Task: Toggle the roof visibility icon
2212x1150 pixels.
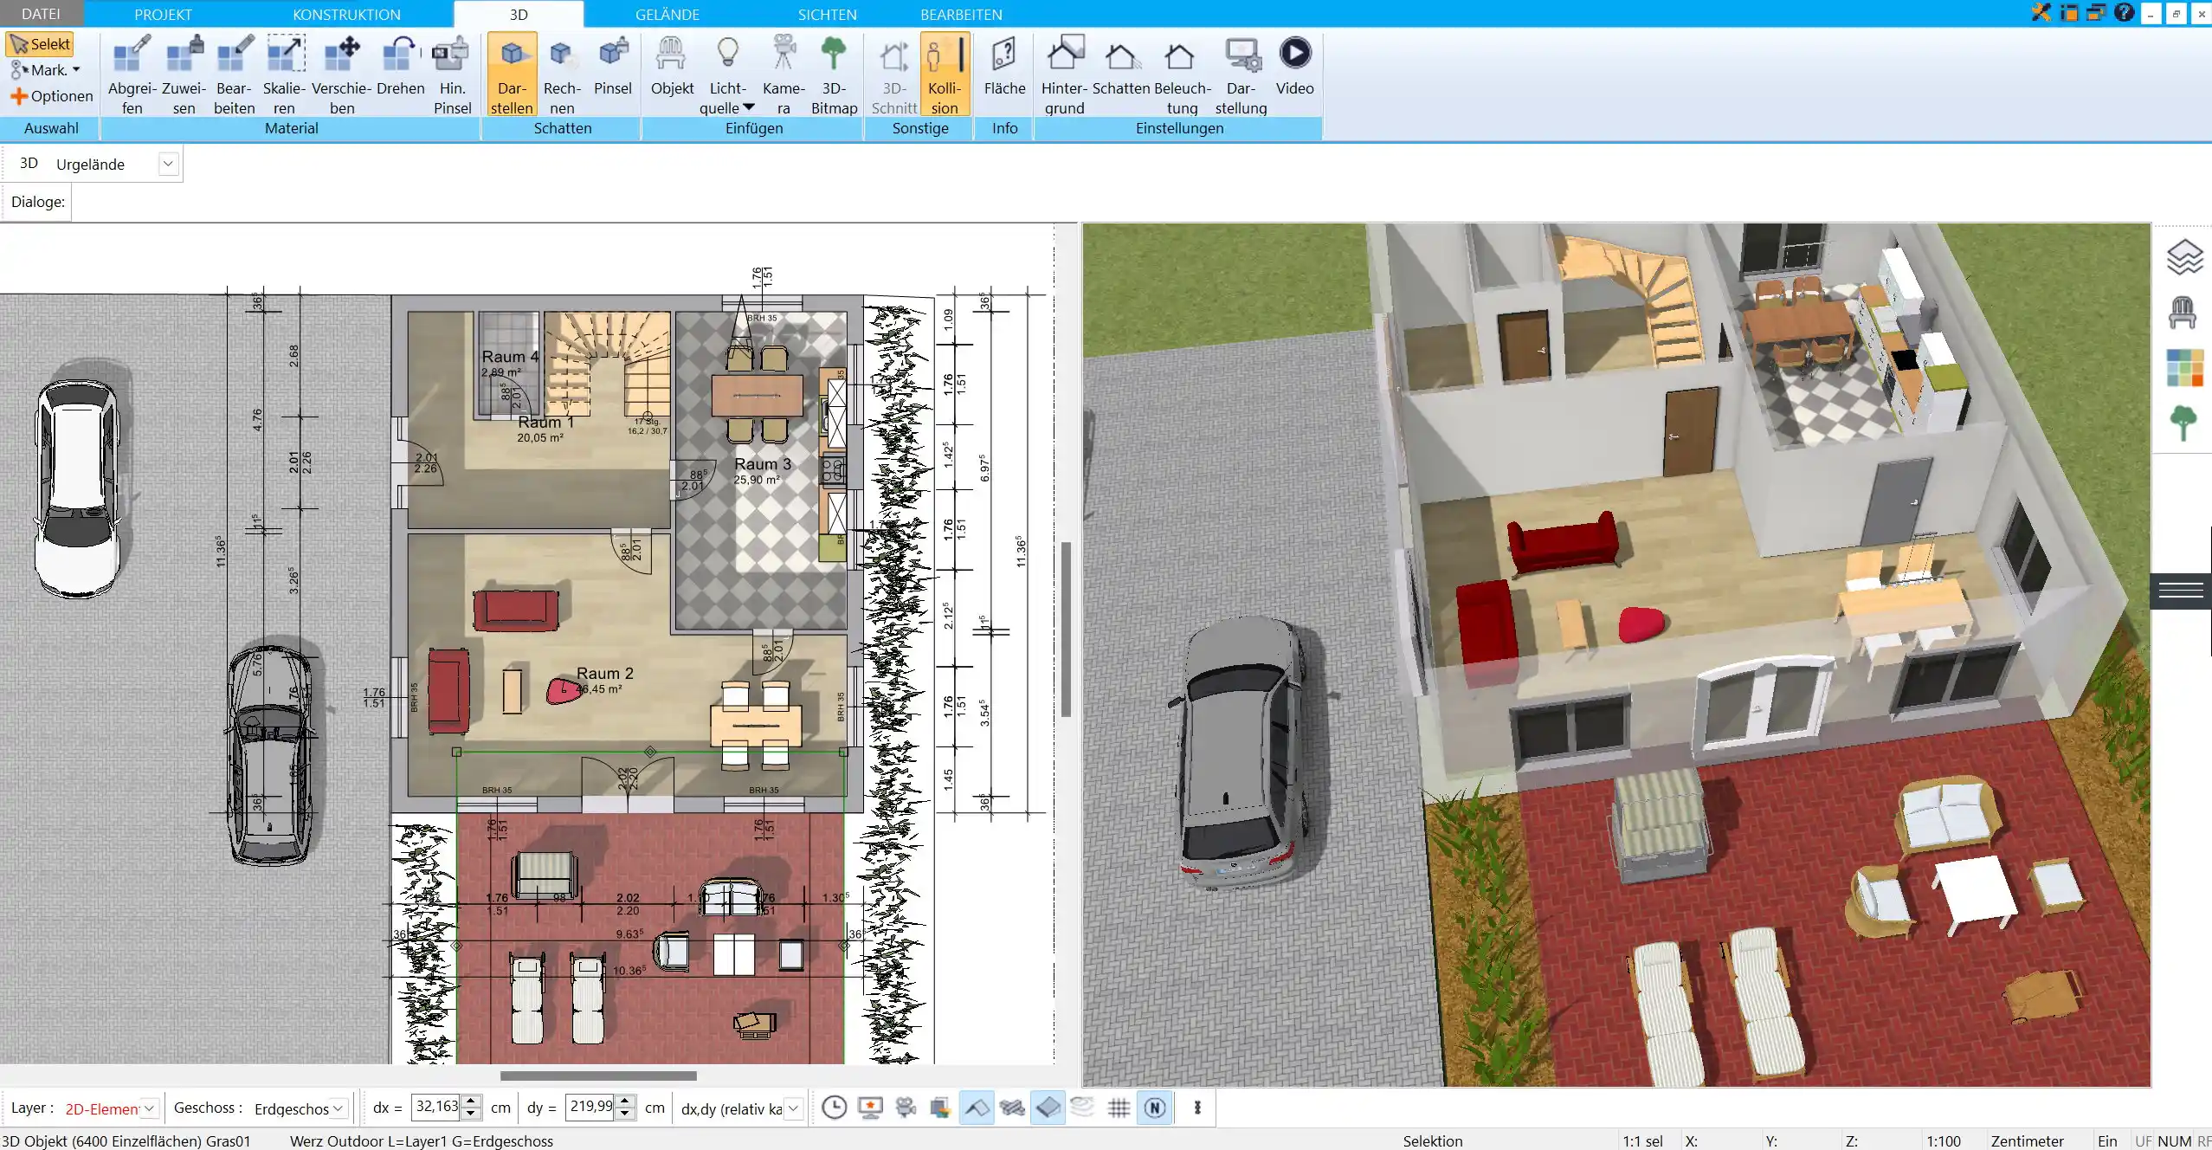Action: click(977, 1108)
